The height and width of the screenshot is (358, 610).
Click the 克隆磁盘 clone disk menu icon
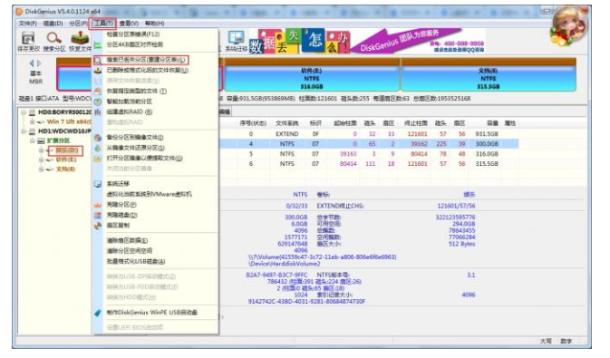(x=98, y=215)
